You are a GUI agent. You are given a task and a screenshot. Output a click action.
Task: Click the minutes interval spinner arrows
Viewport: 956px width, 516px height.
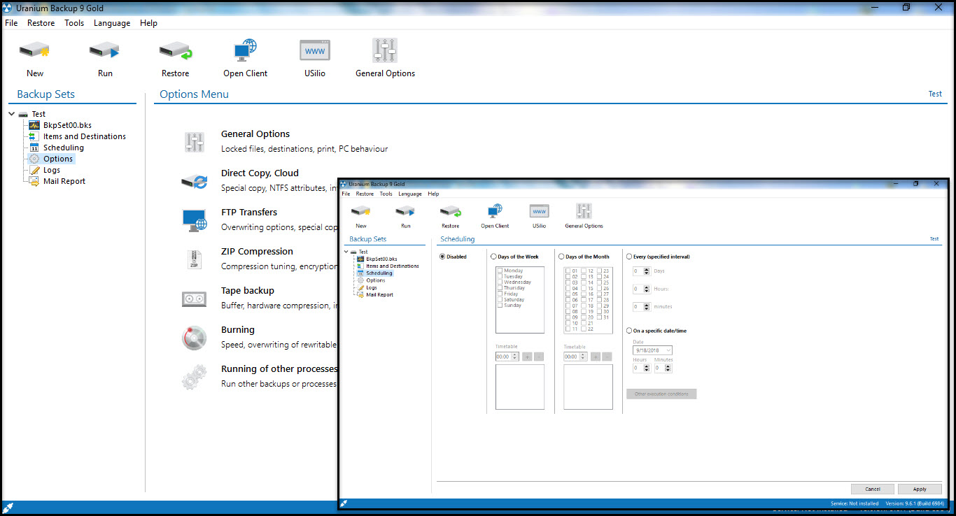[647, 306]
